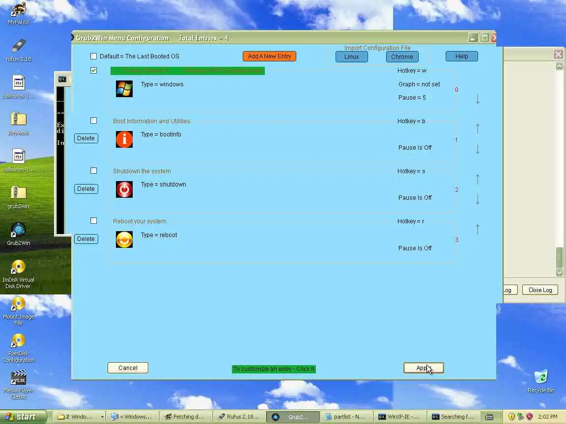
Task: Open ImDisk Virtual Disk Driver shortcut
Action: tap(18, 274)
